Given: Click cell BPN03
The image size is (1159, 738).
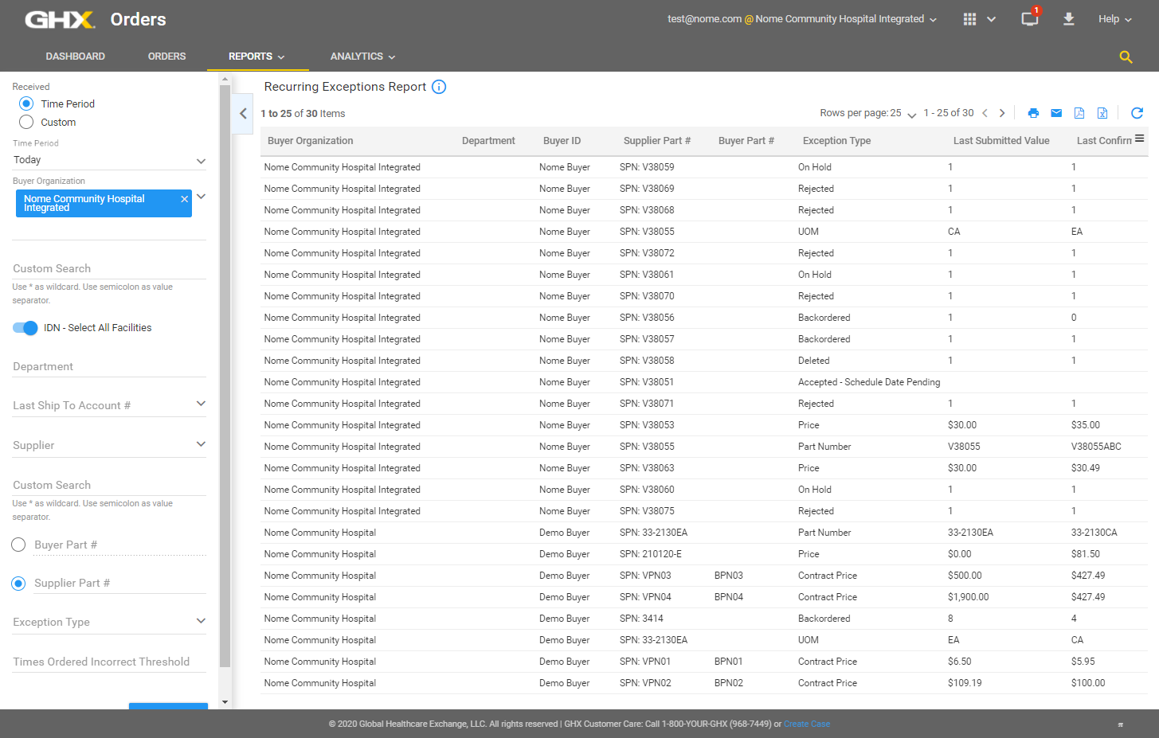Looking at the screenshot, I should click(x=729, y=576).
